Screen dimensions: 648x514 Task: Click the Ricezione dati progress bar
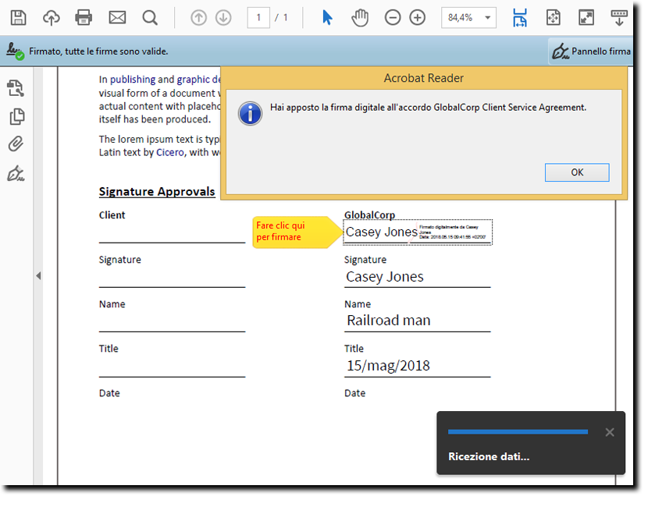[x=518, y=432]
